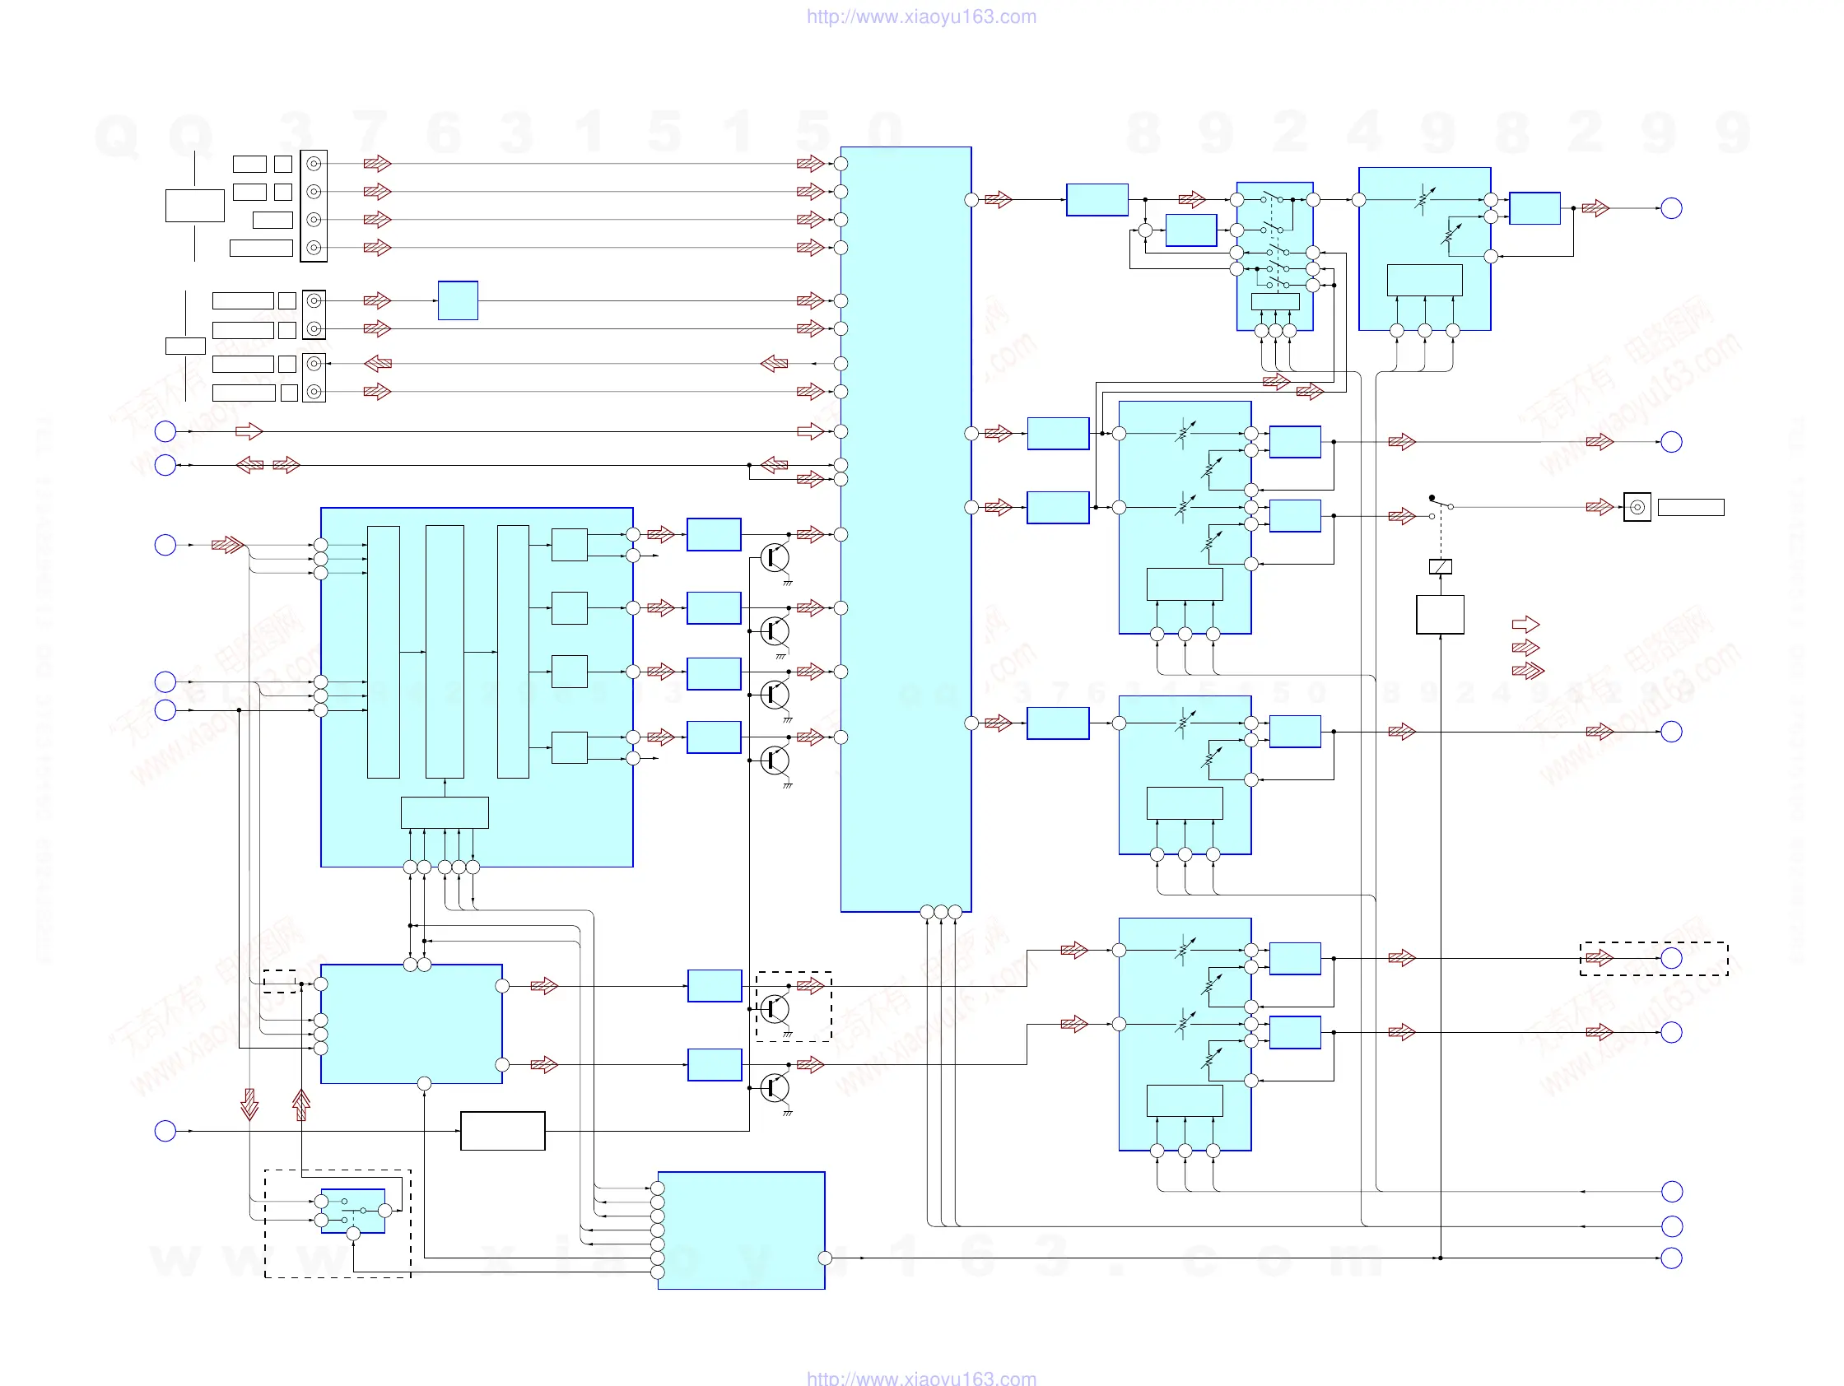Click the downward hatched arrow near bottom left
This screenshot has width=1844, height=1386.
point(249,1105)
